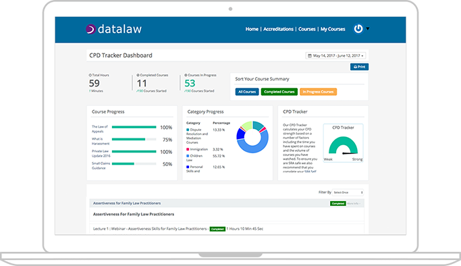This screenshot has width=461, height=266.
Task: Open the account dropdown arrow
Action: (x=367, y=28)
